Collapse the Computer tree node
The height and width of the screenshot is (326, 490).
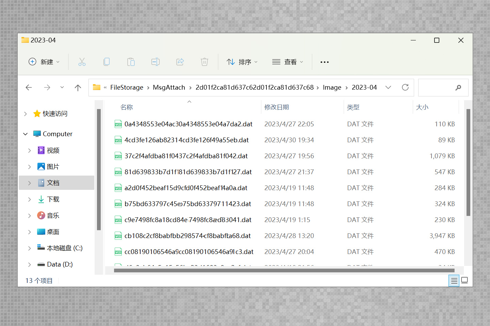[x=26, y=134]
